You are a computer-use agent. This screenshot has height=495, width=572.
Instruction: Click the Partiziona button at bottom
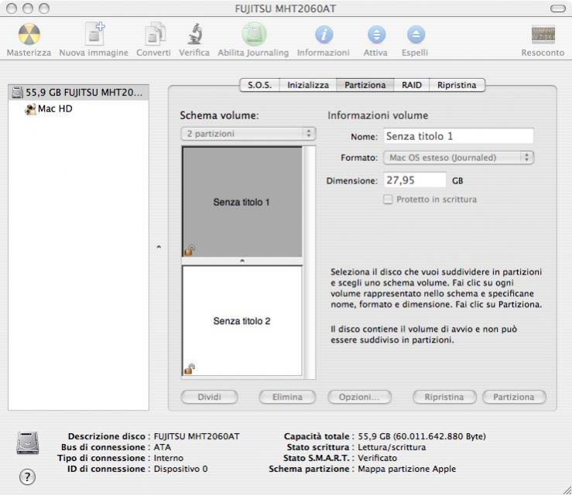(x=514, y=397)
